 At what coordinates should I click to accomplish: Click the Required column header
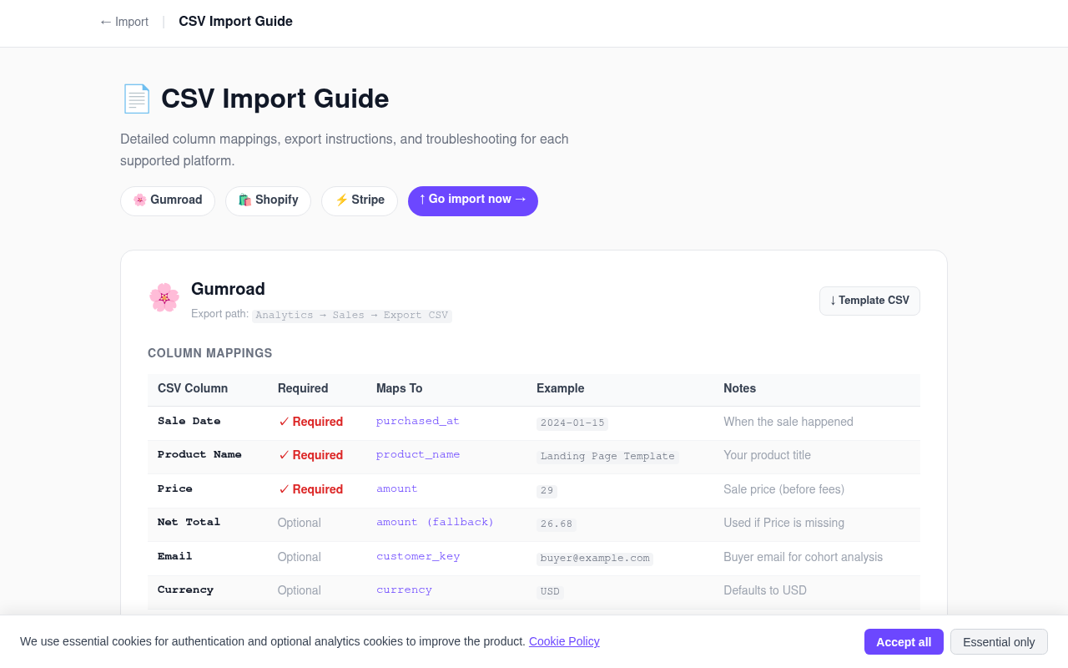(303, 388)
